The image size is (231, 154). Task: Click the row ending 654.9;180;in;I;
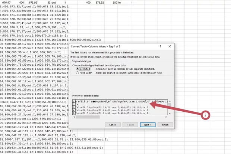coord(33,102)
